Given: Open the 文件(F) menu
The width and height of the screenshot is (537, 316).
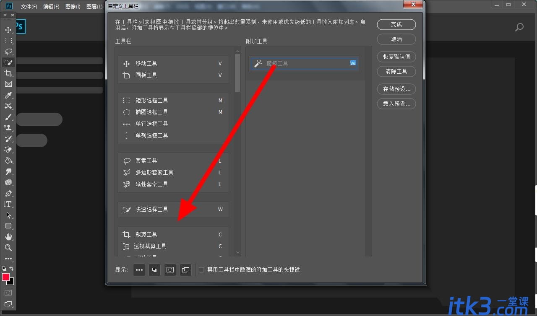Looking at the screenshot, I should click(x=29, y=7).
